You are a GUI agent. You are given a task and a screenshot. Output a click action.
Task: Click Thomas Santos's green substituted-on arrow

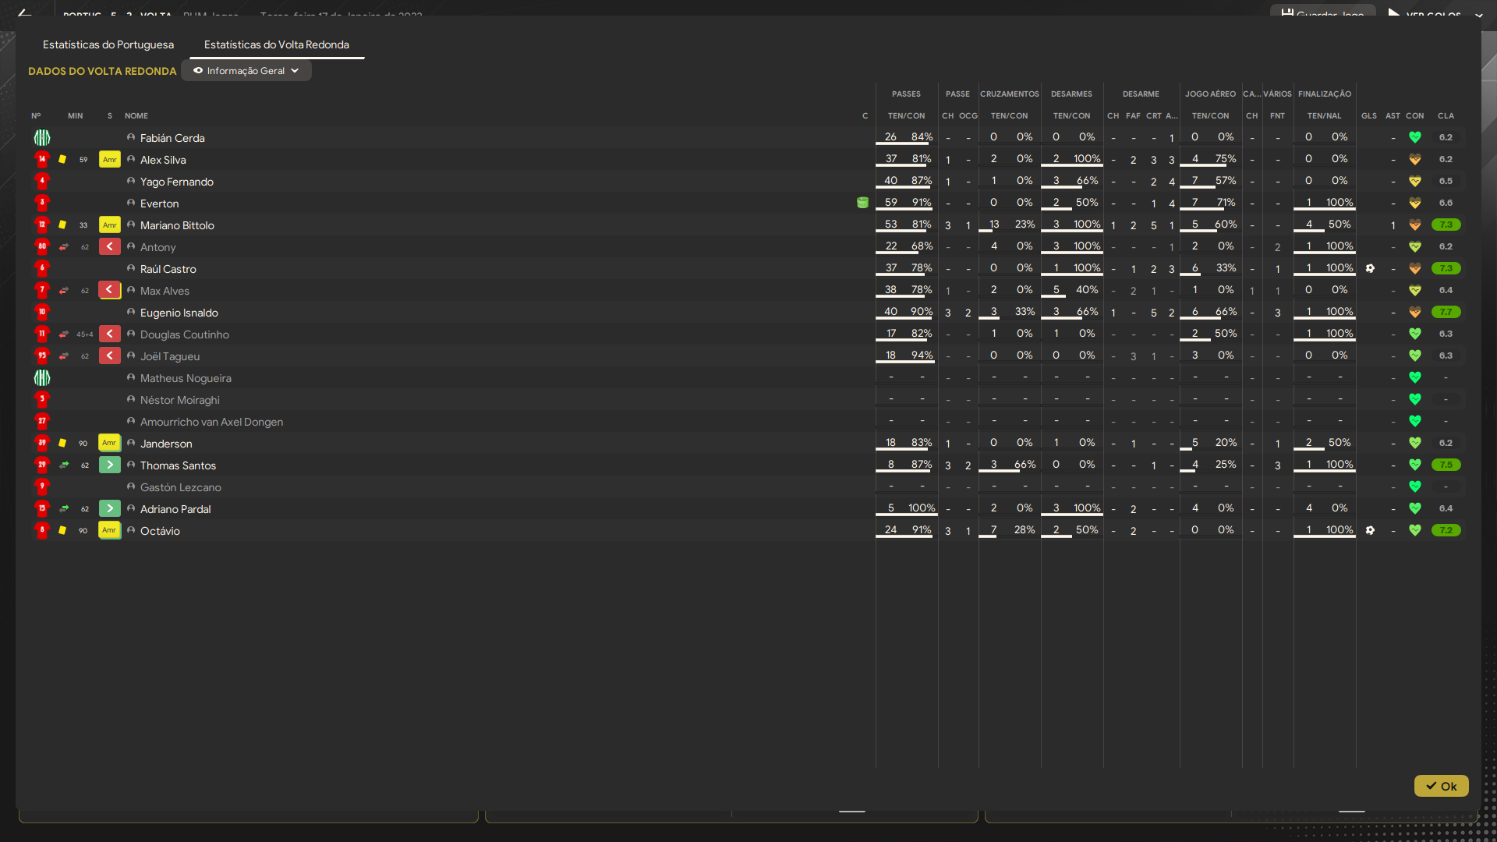coord(110,465)
